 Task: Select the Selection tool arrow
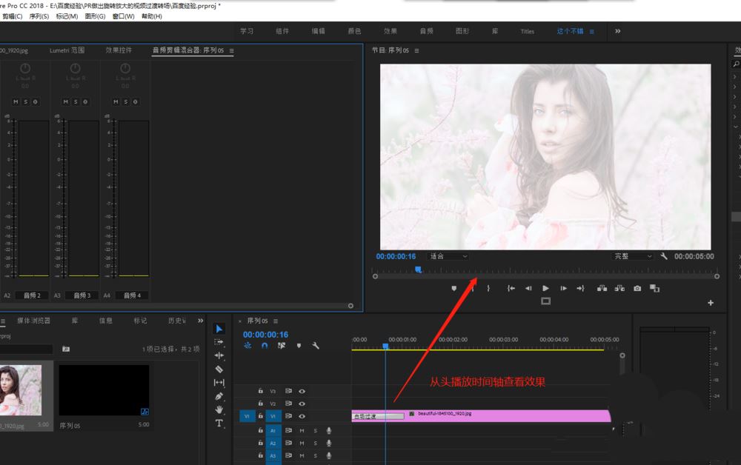coord(219,329)
